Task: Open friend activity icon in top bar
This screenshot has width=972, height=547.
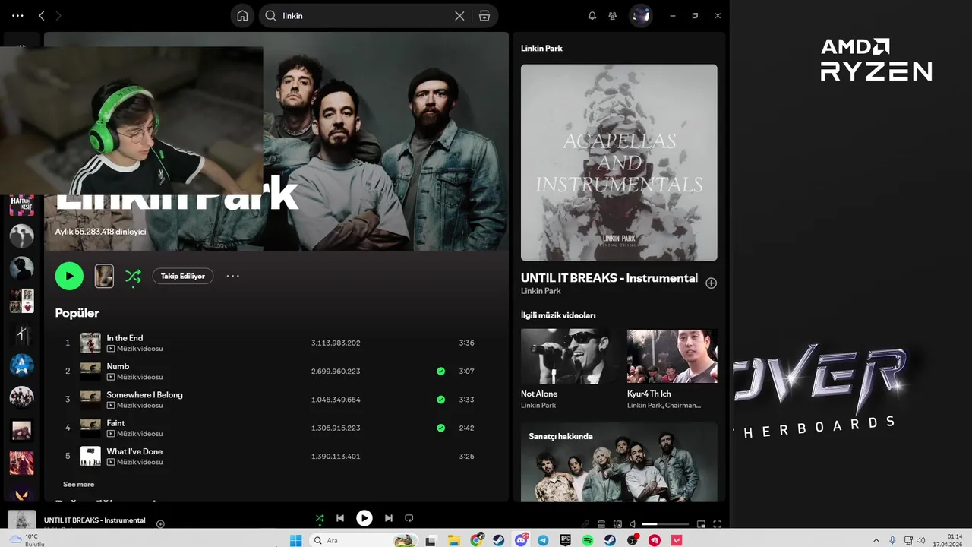Action: 612,15
